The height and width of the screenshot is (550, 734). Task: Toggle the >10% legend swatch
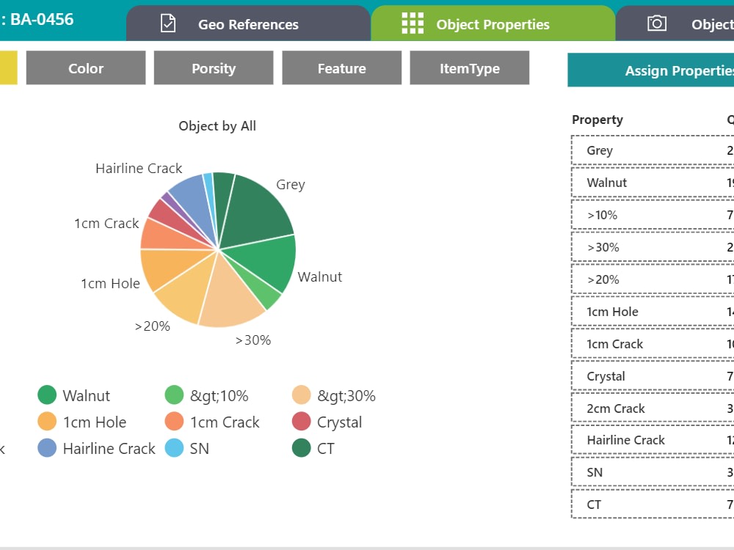coord(174,395)
